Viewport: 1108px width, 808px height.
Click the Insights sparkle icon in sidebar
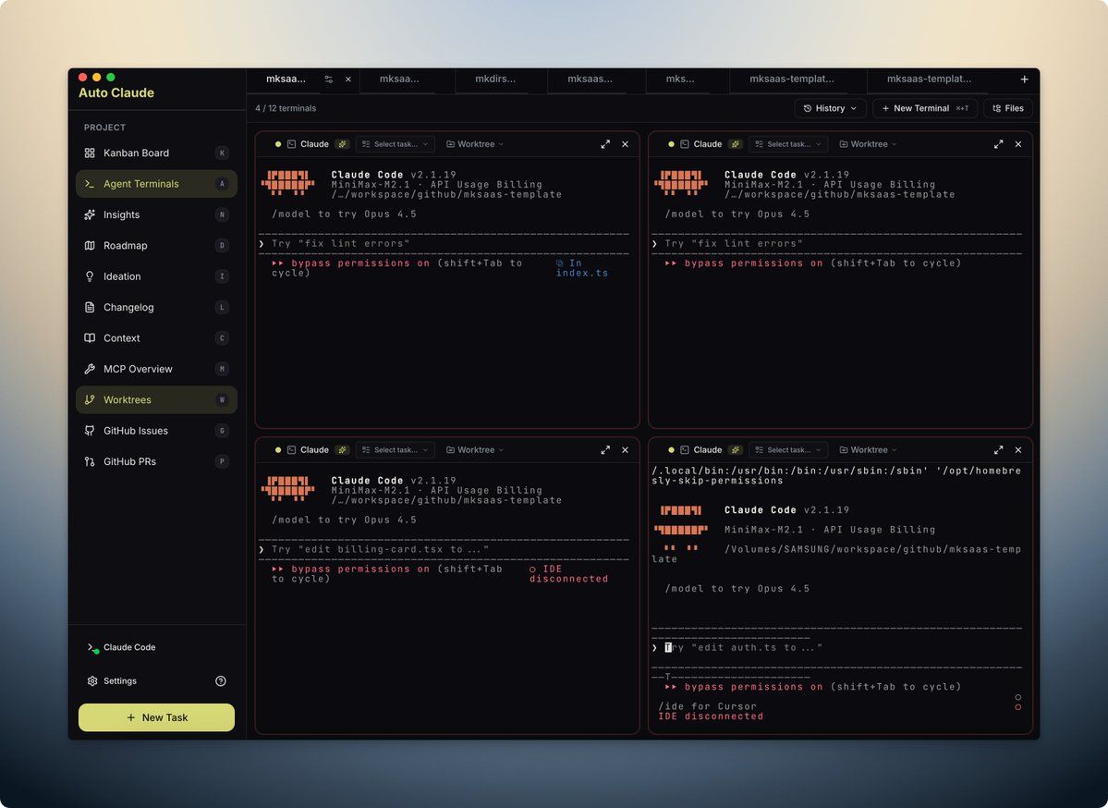tap(90, 214)
